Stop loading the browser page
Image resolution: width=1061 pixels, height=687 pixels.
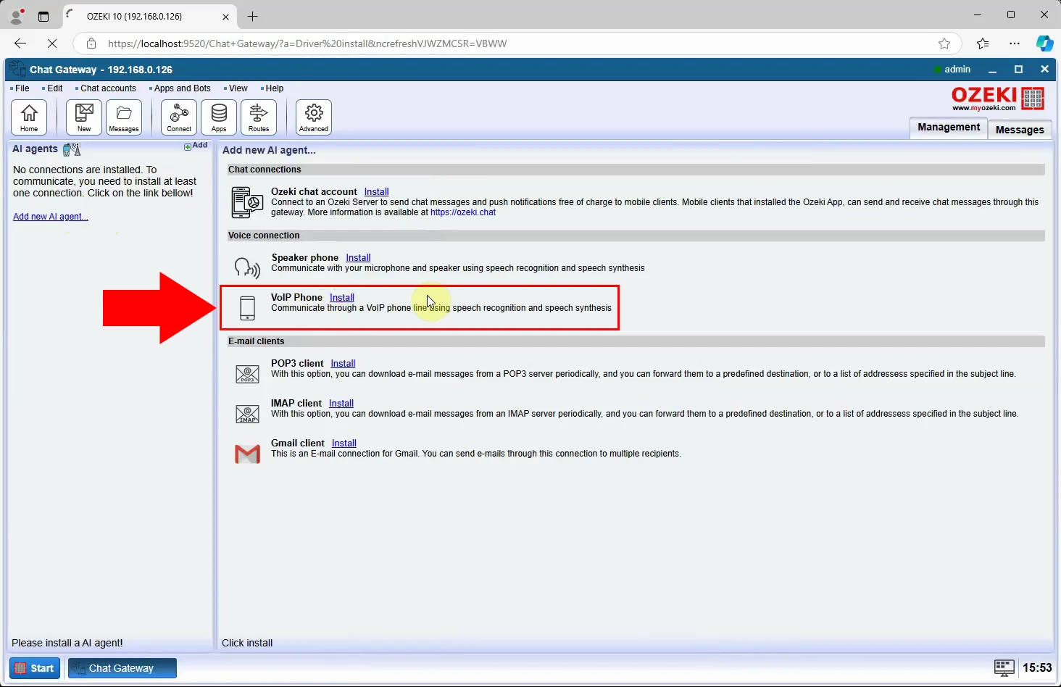click(52, 43)
